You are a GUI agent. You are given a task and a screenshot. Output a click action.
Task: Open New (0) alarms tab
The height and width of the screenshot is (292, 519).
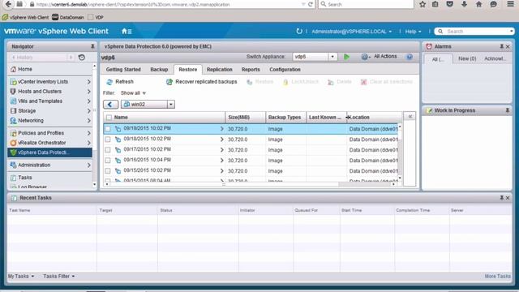click(x=467, y=58)
